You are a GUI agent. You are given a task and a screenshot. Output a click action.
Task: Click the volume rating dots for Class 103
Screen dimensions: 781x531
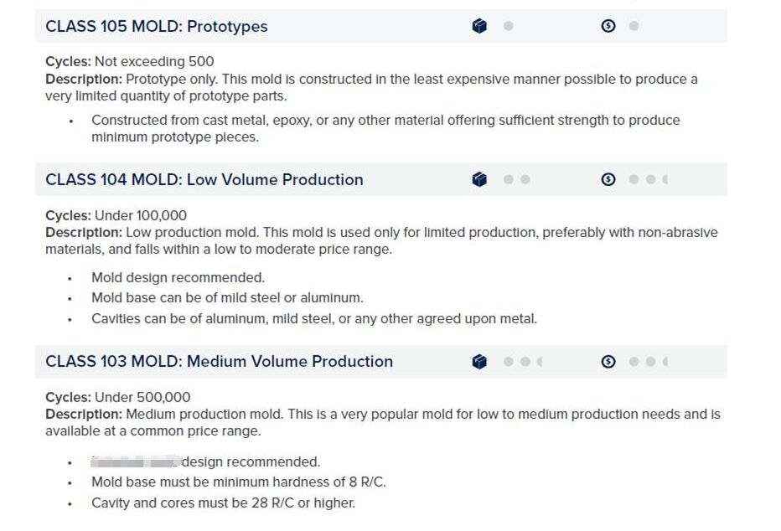point(523,362)
